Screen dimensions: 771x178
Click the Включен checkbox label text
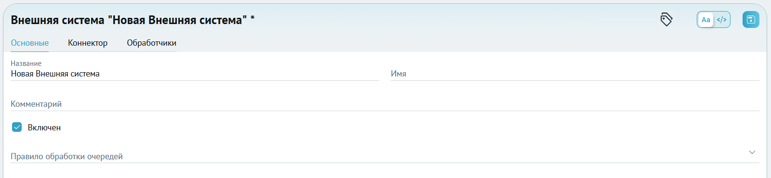[44, 127]
